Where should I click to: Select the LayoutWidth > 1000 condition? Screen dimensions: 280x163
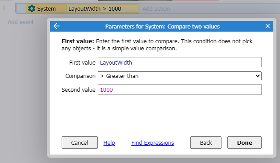click(x=102, y=8)
